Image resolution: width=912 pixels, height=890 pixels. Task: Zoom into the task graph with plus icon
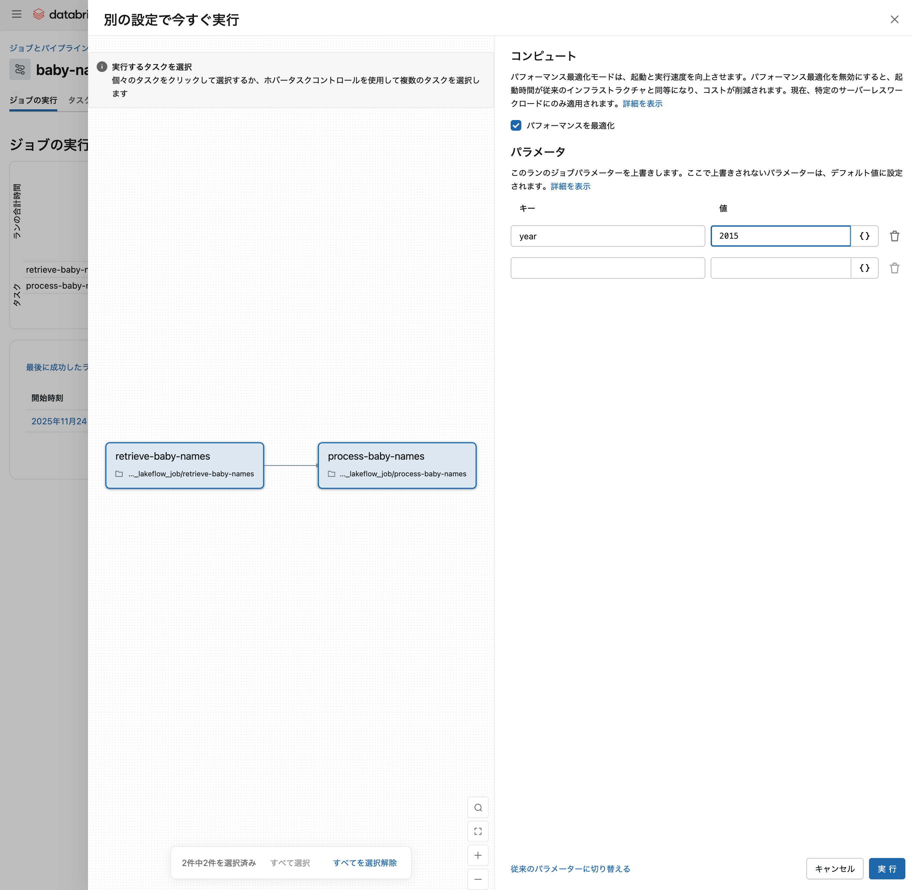[x=477, y=855]
